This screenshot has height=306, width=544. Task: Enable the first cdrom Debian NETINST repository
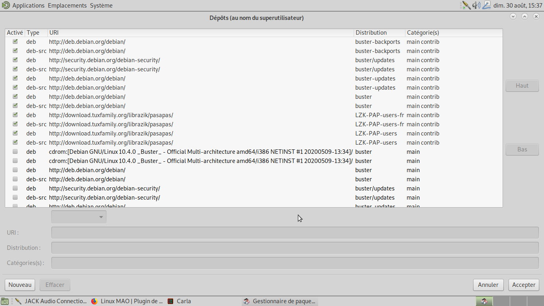[x=15, y=152]
